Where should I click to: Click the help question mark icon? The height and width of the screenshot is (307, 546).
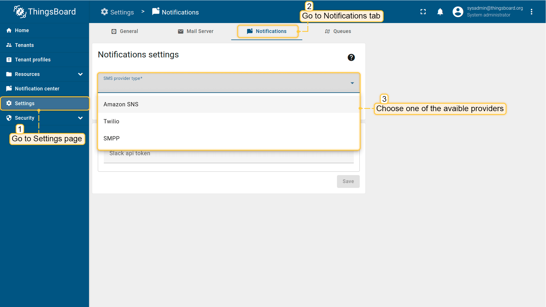tap(351, 57)
